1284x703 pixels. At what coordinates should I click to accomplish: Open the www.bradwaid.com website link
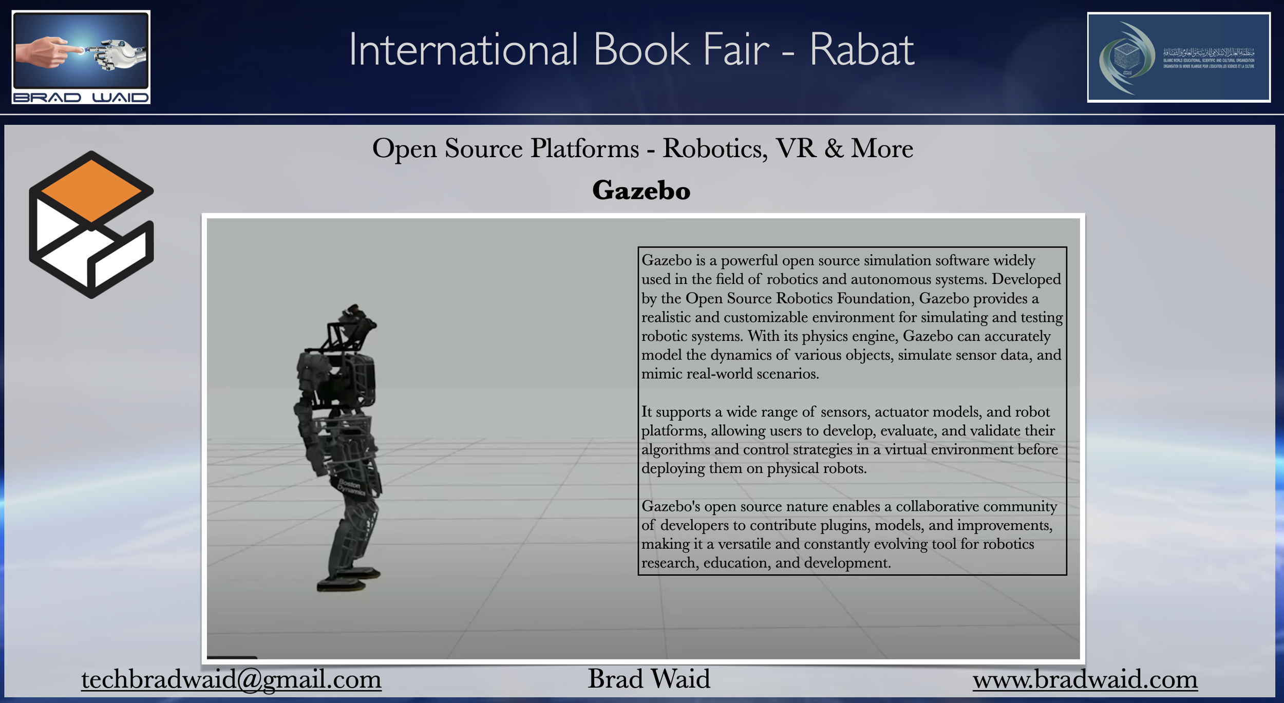click(x=1085, y=679)
